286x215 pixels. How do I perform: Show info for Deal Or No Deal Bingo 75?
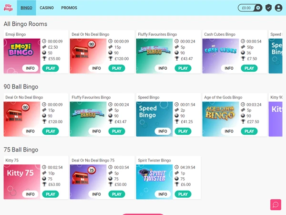[x=96, y=194]
